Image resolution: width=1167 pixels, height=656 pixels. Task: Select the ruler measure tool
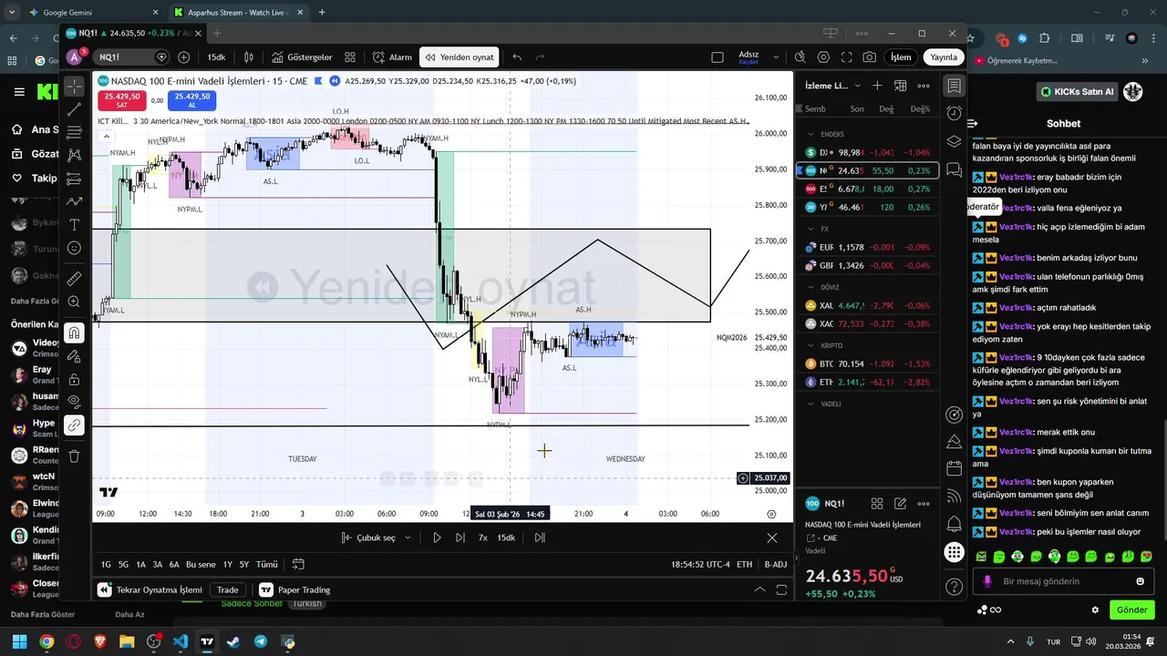coord(75,278)
